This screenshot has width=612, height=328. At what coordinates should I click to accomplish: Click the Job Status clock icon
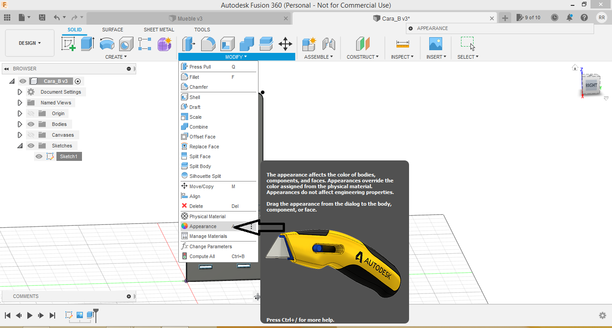coord(555,17)
